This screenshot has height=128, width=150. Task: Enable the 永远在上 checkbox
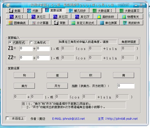pos(7,119)
